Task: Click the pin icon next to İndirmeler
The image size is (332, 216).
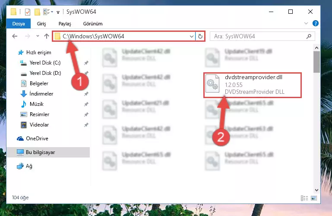Action: click(86, 94)
